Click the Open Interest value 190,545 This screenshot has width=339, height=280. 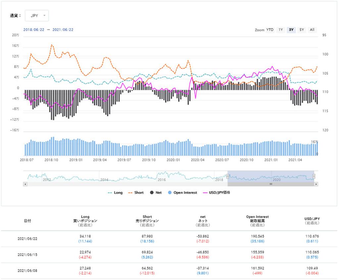pos(258,236)
